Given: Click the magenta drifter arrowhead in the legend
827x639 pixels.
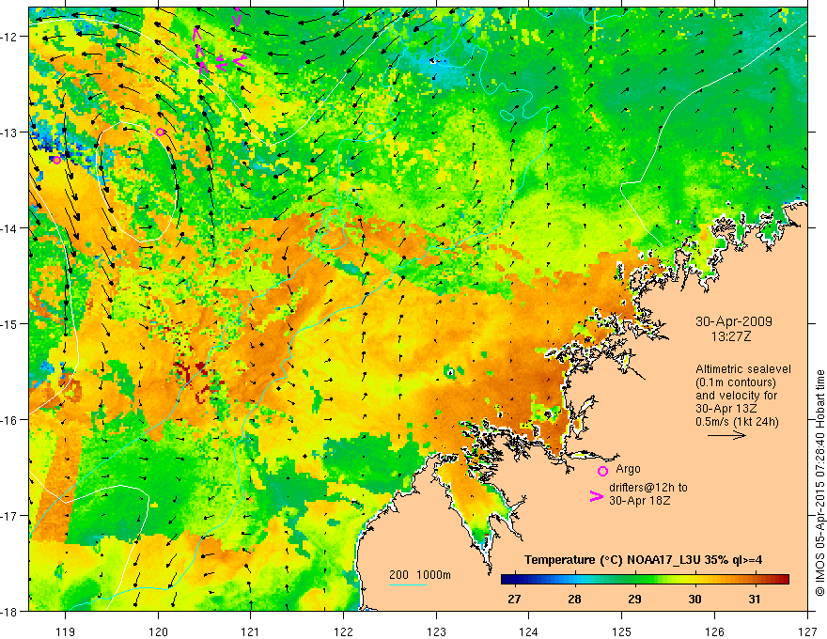Looking at the screenshot, I should (597, 496).
